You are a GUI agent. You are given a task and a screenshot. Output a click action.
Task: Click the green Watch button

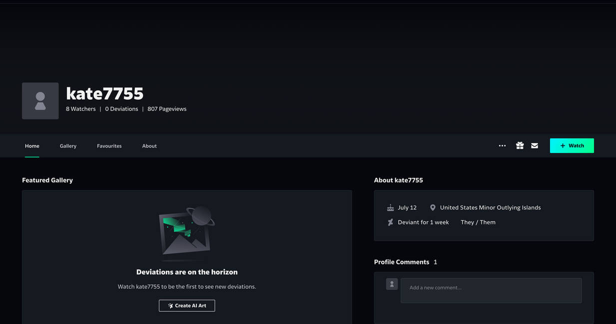click(x=572, y=145)
